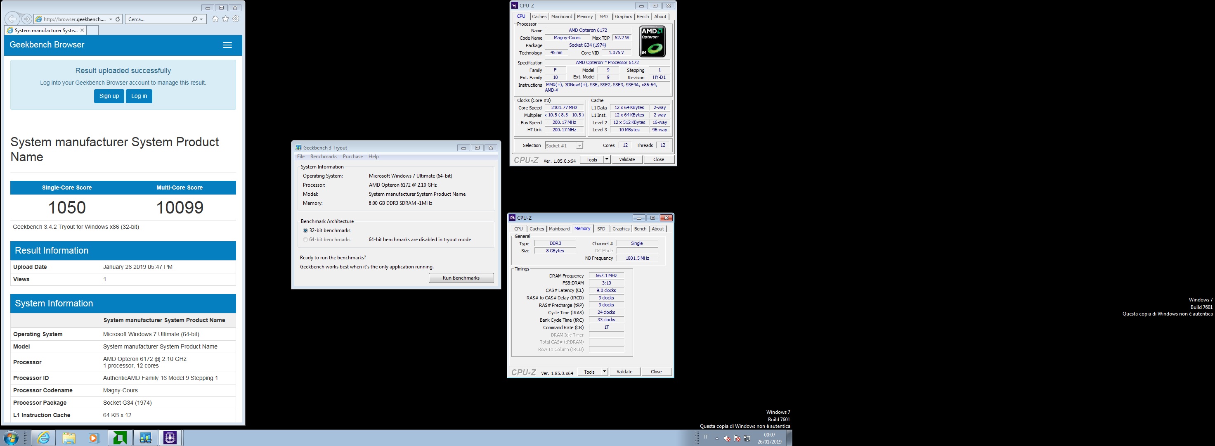Open the Purchase menu

pos(353,157)
